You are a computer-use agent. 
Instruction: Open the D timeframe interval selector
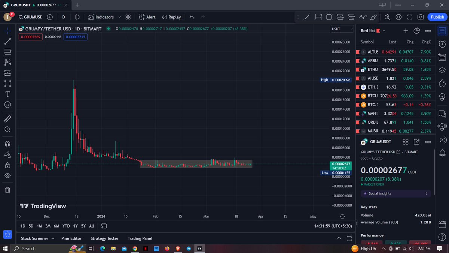tap(64, 17)
